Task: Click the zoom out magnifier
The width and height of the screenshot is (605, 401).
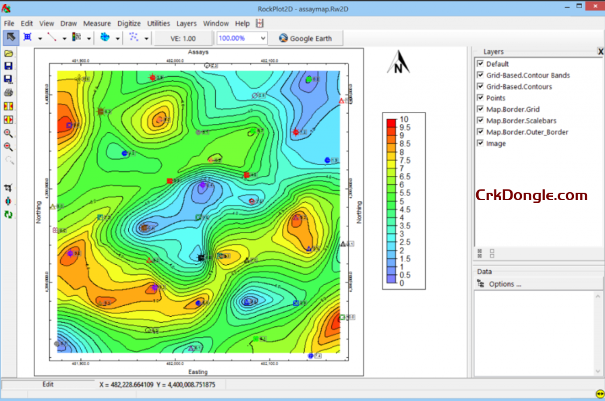Action: point(9,147)
